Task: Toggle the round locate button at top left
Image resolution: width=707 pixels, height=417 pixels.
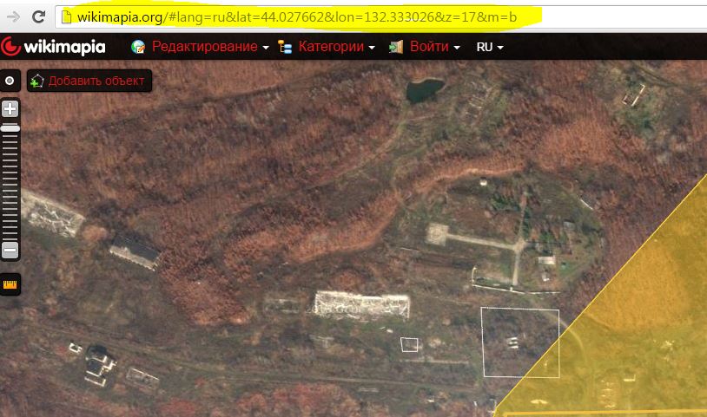Action: pyautogui.click(x=10, y=81)
